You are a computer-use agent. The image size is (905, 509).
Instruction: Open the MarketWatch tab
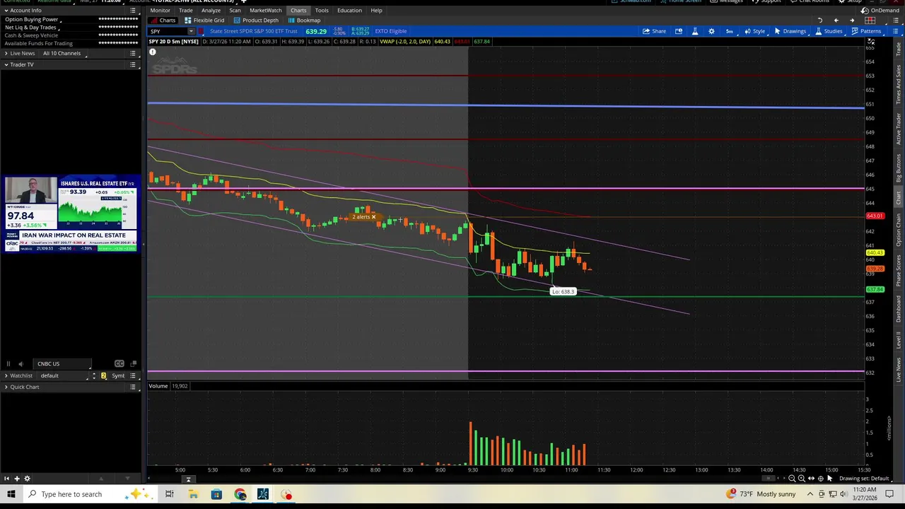265,11
